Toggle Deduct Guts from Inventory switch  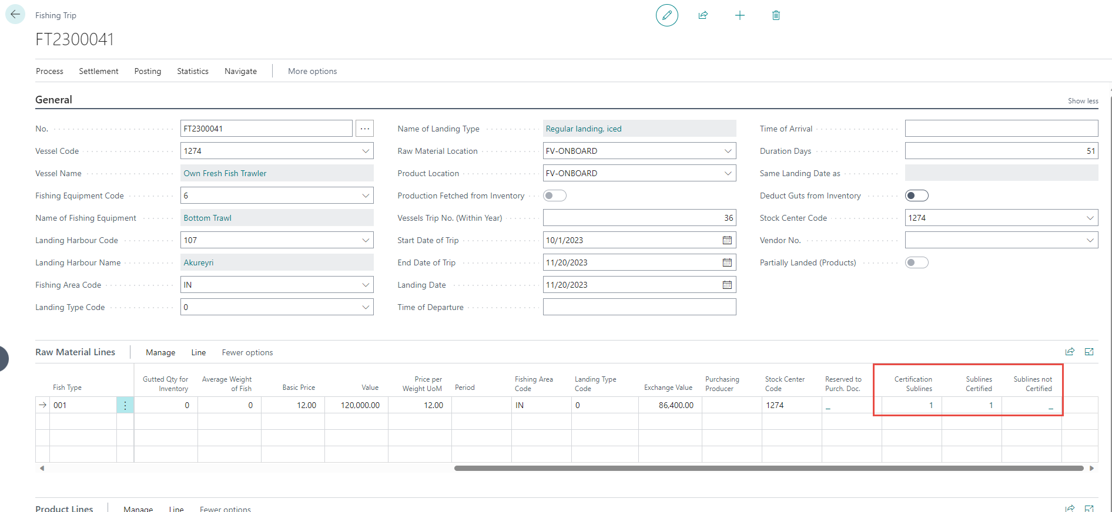click(916, 196)
